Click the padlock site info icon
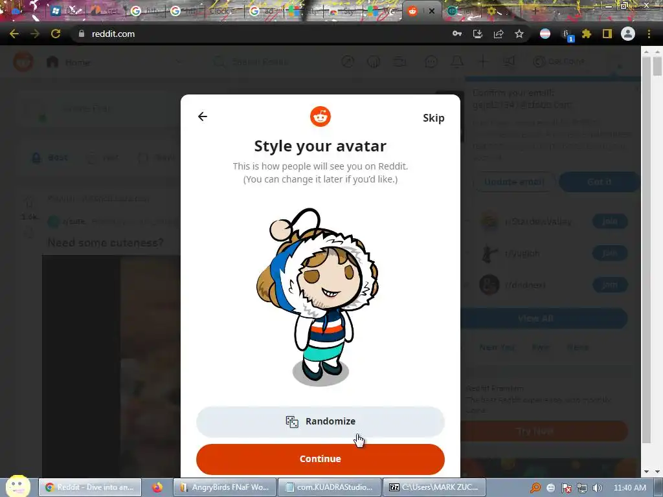Screen dimensions: 663x497 click(82, 34)
